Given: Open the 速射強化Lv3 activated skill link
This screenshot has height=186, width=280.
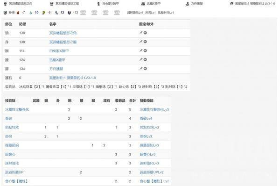Looking at the screenshot, I should point(149,163).
